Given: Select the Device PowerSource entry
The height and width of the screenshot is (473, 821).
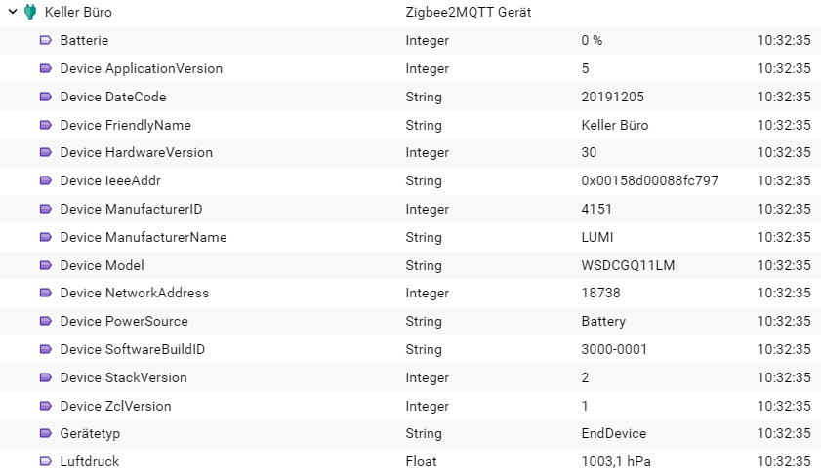Looking at the screenshot, I should pos(410,321).
